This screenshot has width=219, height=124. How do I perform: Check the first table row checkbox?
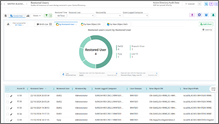tap(8, 95)
